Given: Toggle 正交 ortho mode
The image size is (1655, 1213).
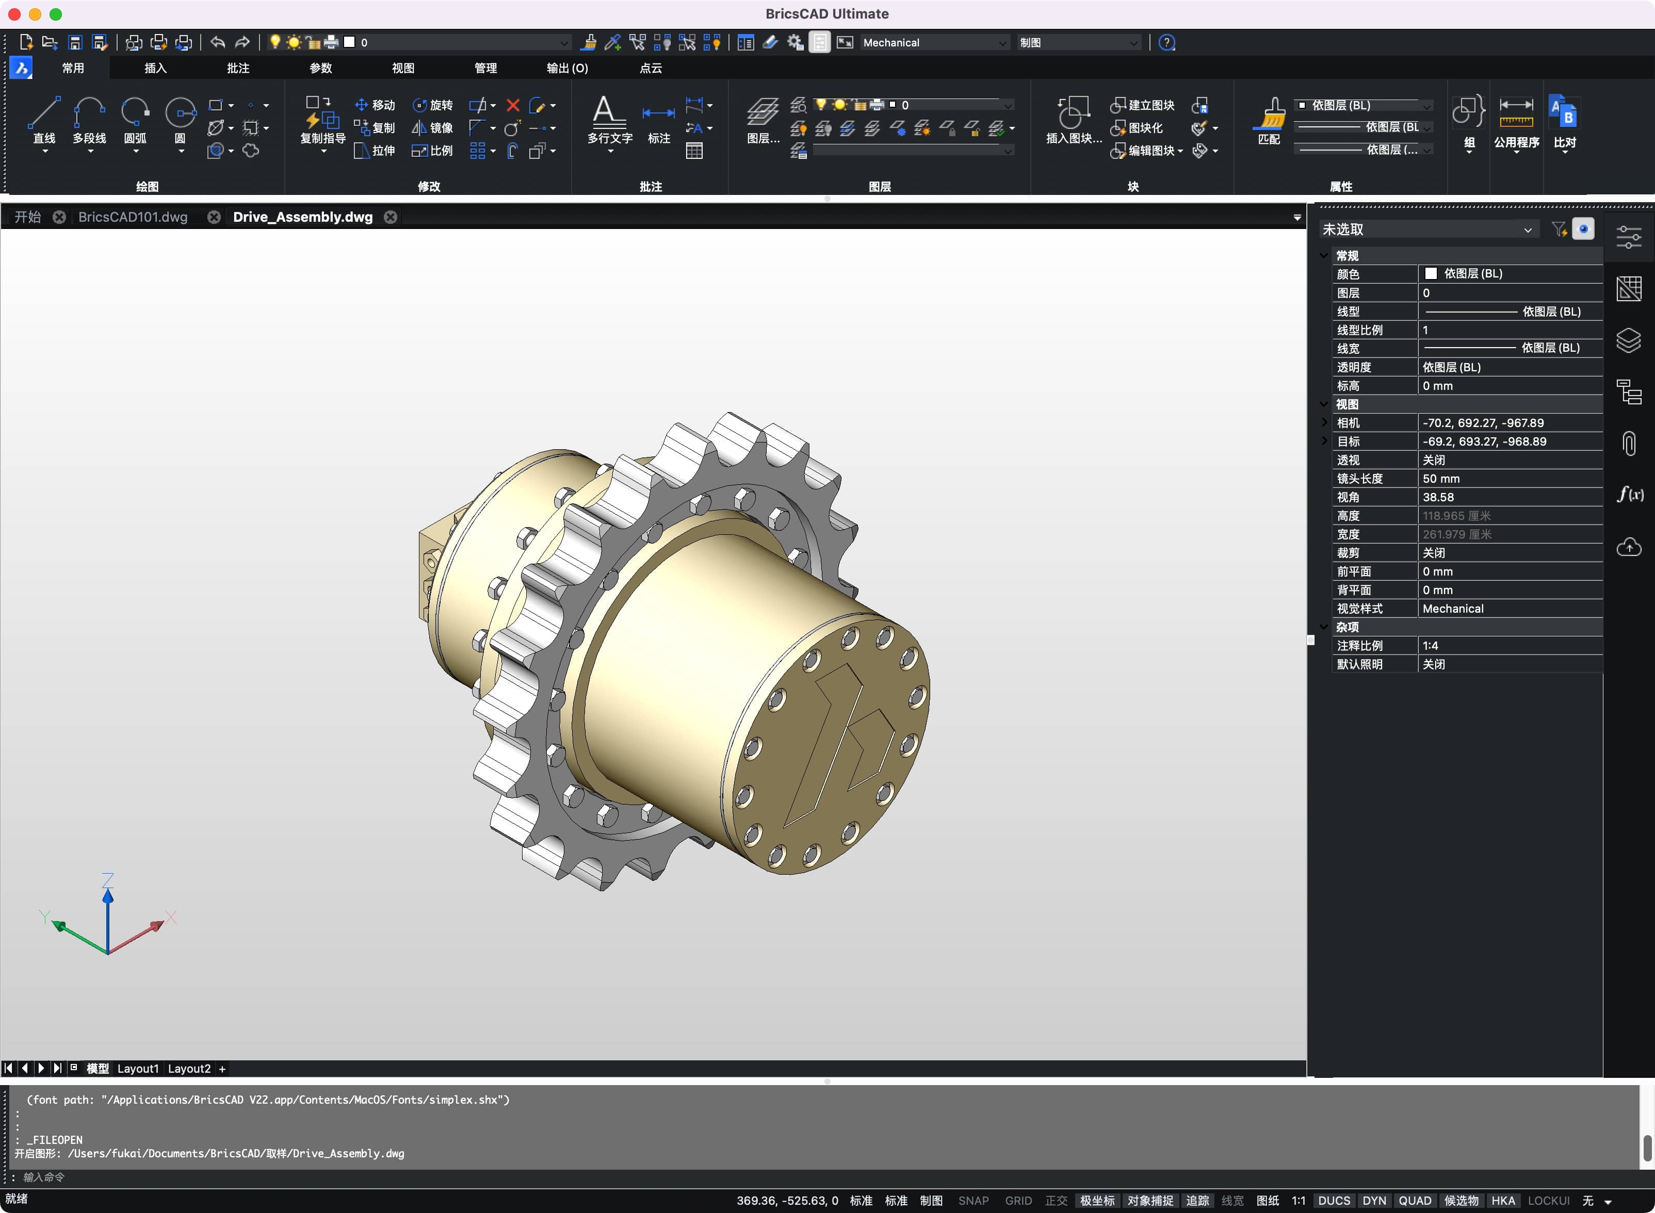Looking at the screenshot, I should [x=1056, y=1201].
